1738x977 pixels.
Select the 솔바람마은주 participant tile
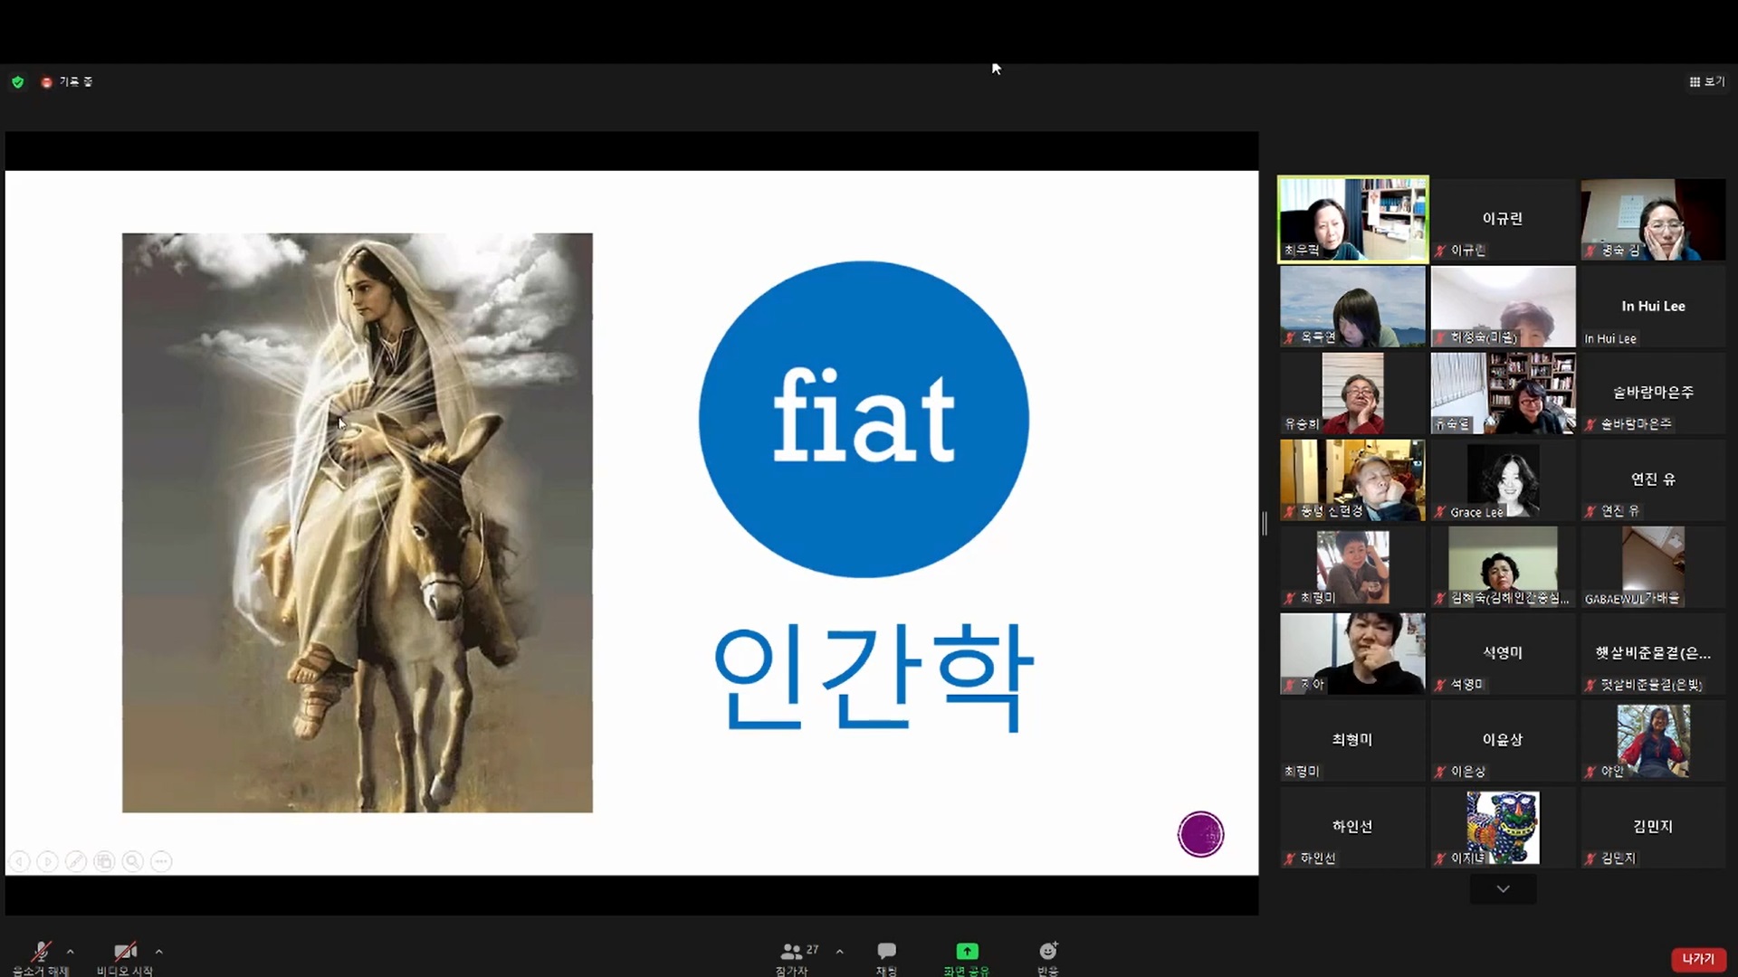coord(1653,394)
